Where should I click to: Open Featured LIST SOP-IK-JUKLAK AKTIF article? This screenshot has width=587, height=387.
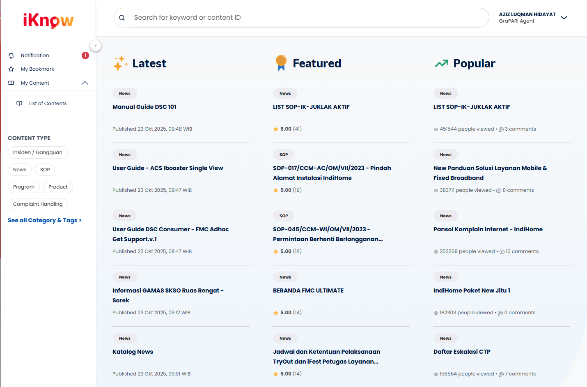[x=311, y=107]
